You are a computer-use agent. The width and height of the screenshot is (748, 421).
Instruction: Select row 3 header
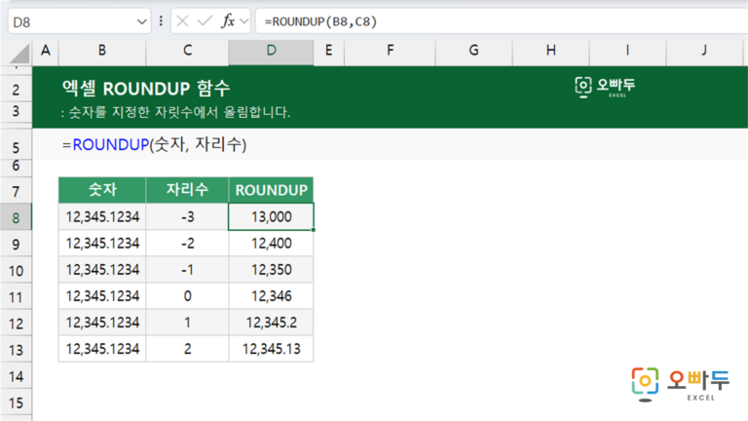pyautogui.click(x=16, y=111)
